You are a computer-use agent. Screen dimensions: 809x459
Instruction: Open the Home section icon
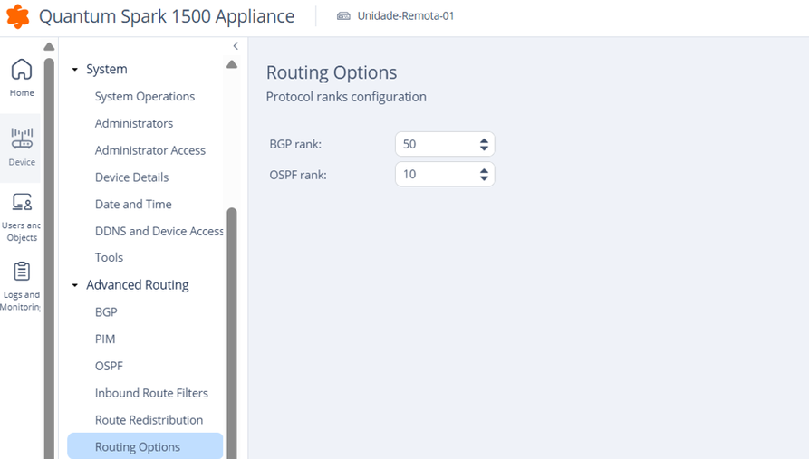22,70
